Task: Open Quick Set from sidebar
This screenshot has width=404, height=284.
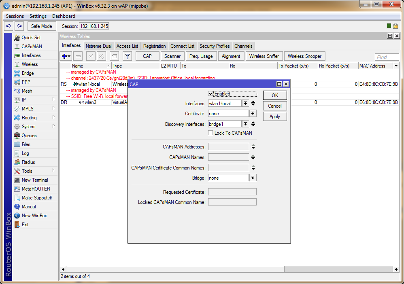Action: pyautogui.click(x=31, y=38)
